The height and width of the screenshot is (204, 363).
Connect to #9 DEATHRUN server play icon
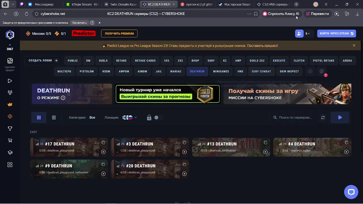pos(103,174)
